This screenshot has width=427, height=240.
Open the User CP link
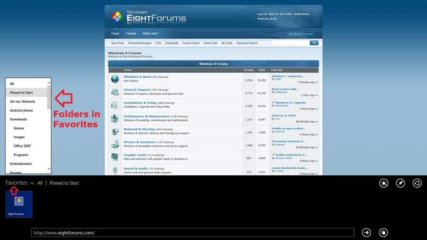click(273, 14)
